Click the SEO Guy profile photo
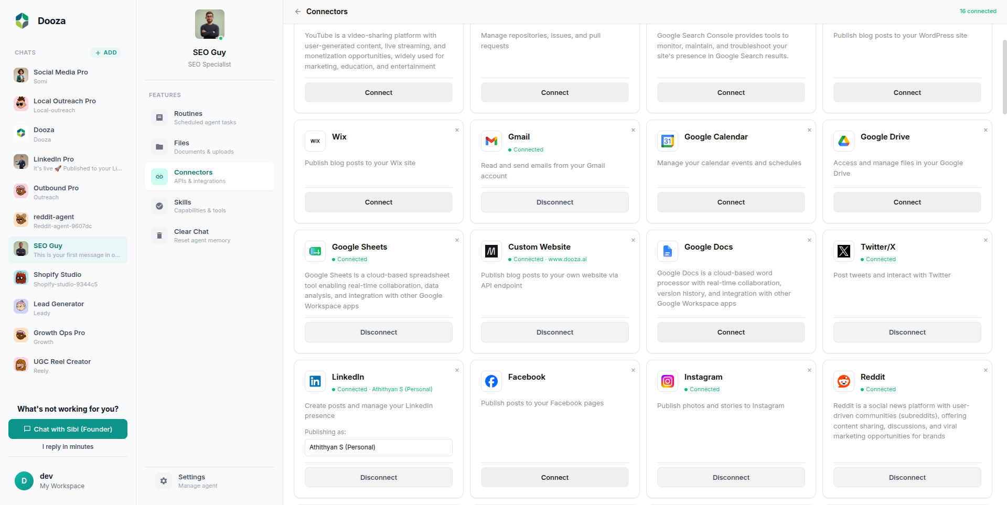This screenshot has width=1007, height=505. coord(210,24)
